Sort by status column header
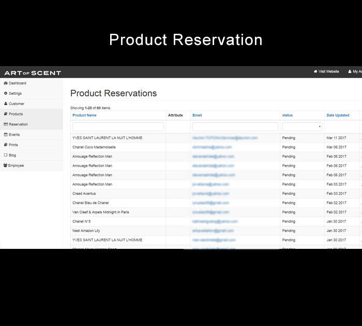 (287, 115)
